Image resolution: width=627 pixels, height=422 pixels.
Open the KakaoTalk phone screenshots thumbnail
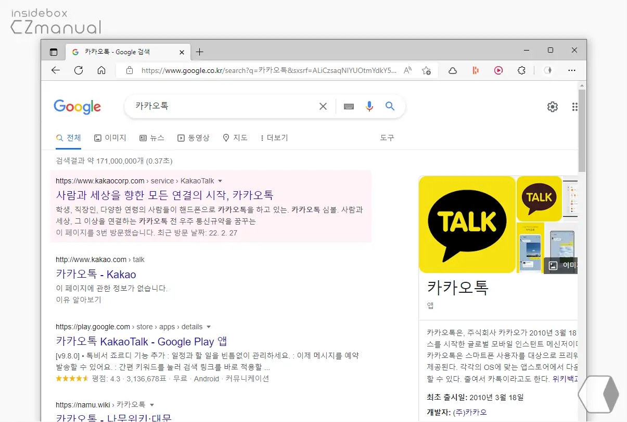click(x=530, y=248)
